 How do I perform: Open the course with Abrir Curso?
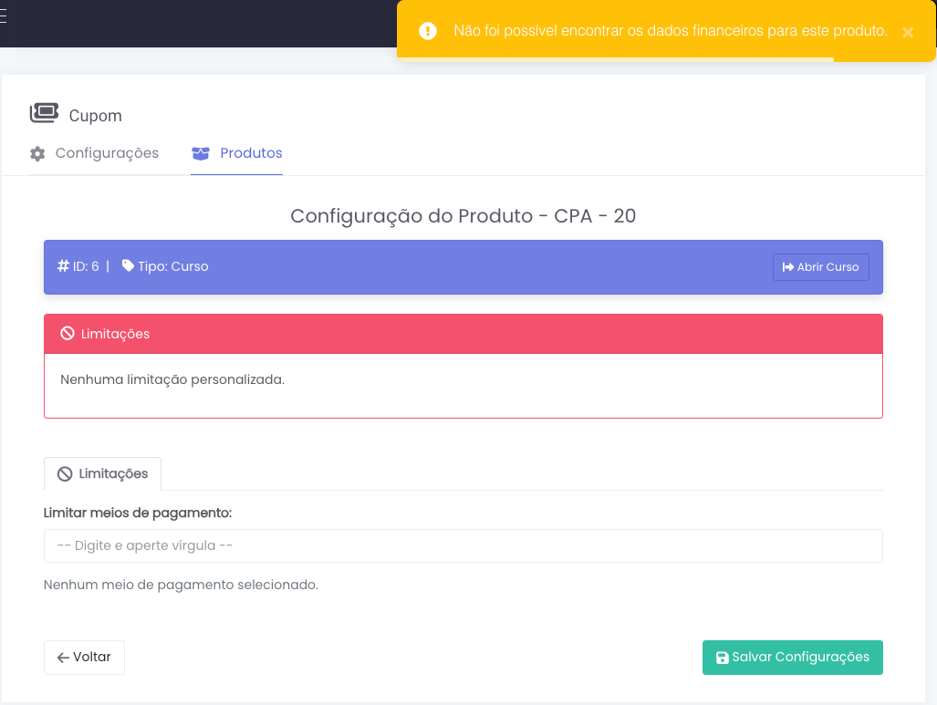(820, 267)
